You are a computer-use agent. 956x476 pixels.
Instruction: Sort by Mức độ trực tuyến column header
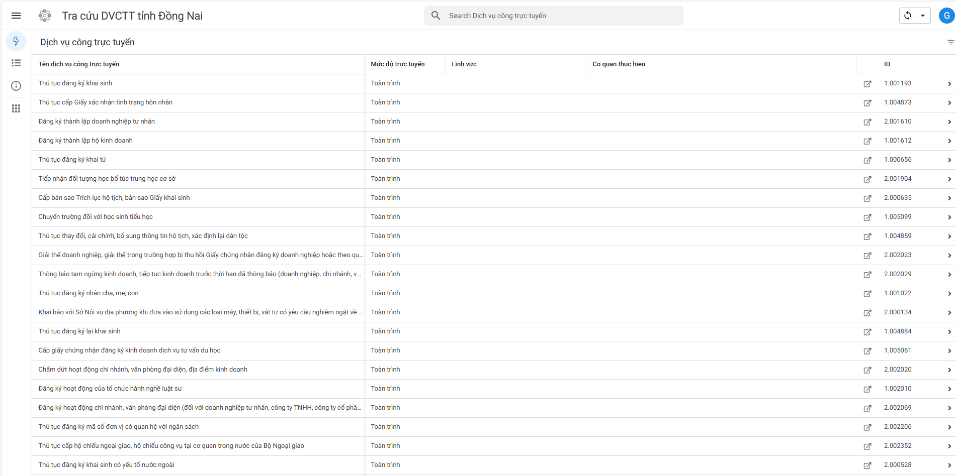pyautogui.click(x=397, y=64)
